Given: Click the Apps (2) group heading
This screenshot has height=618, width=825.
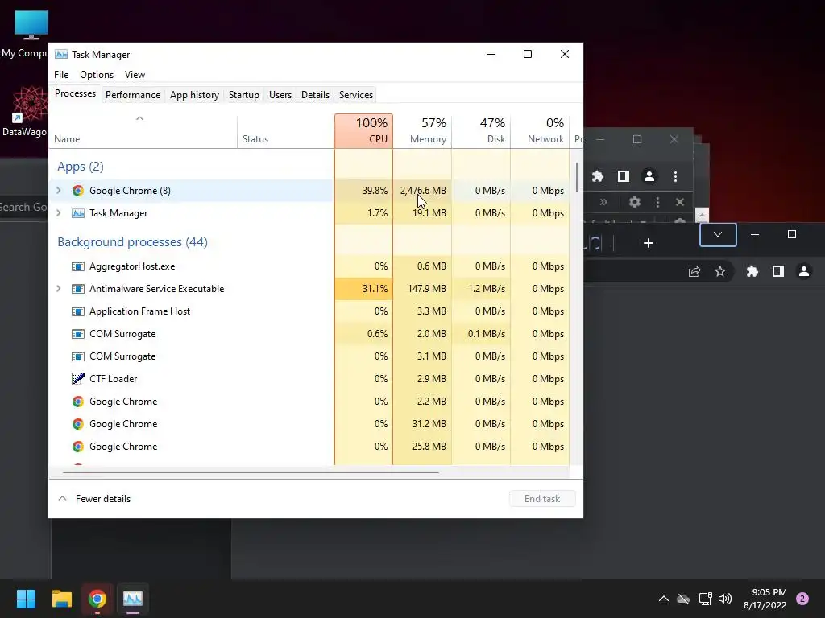Looking at the screenshot, I should [x=81, y=166].
